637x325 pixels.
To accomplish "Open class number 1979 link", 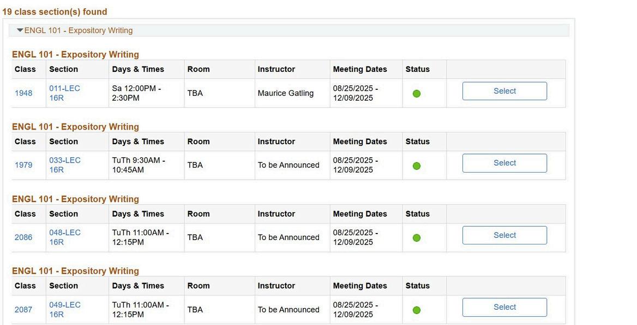I will [23, 165].
